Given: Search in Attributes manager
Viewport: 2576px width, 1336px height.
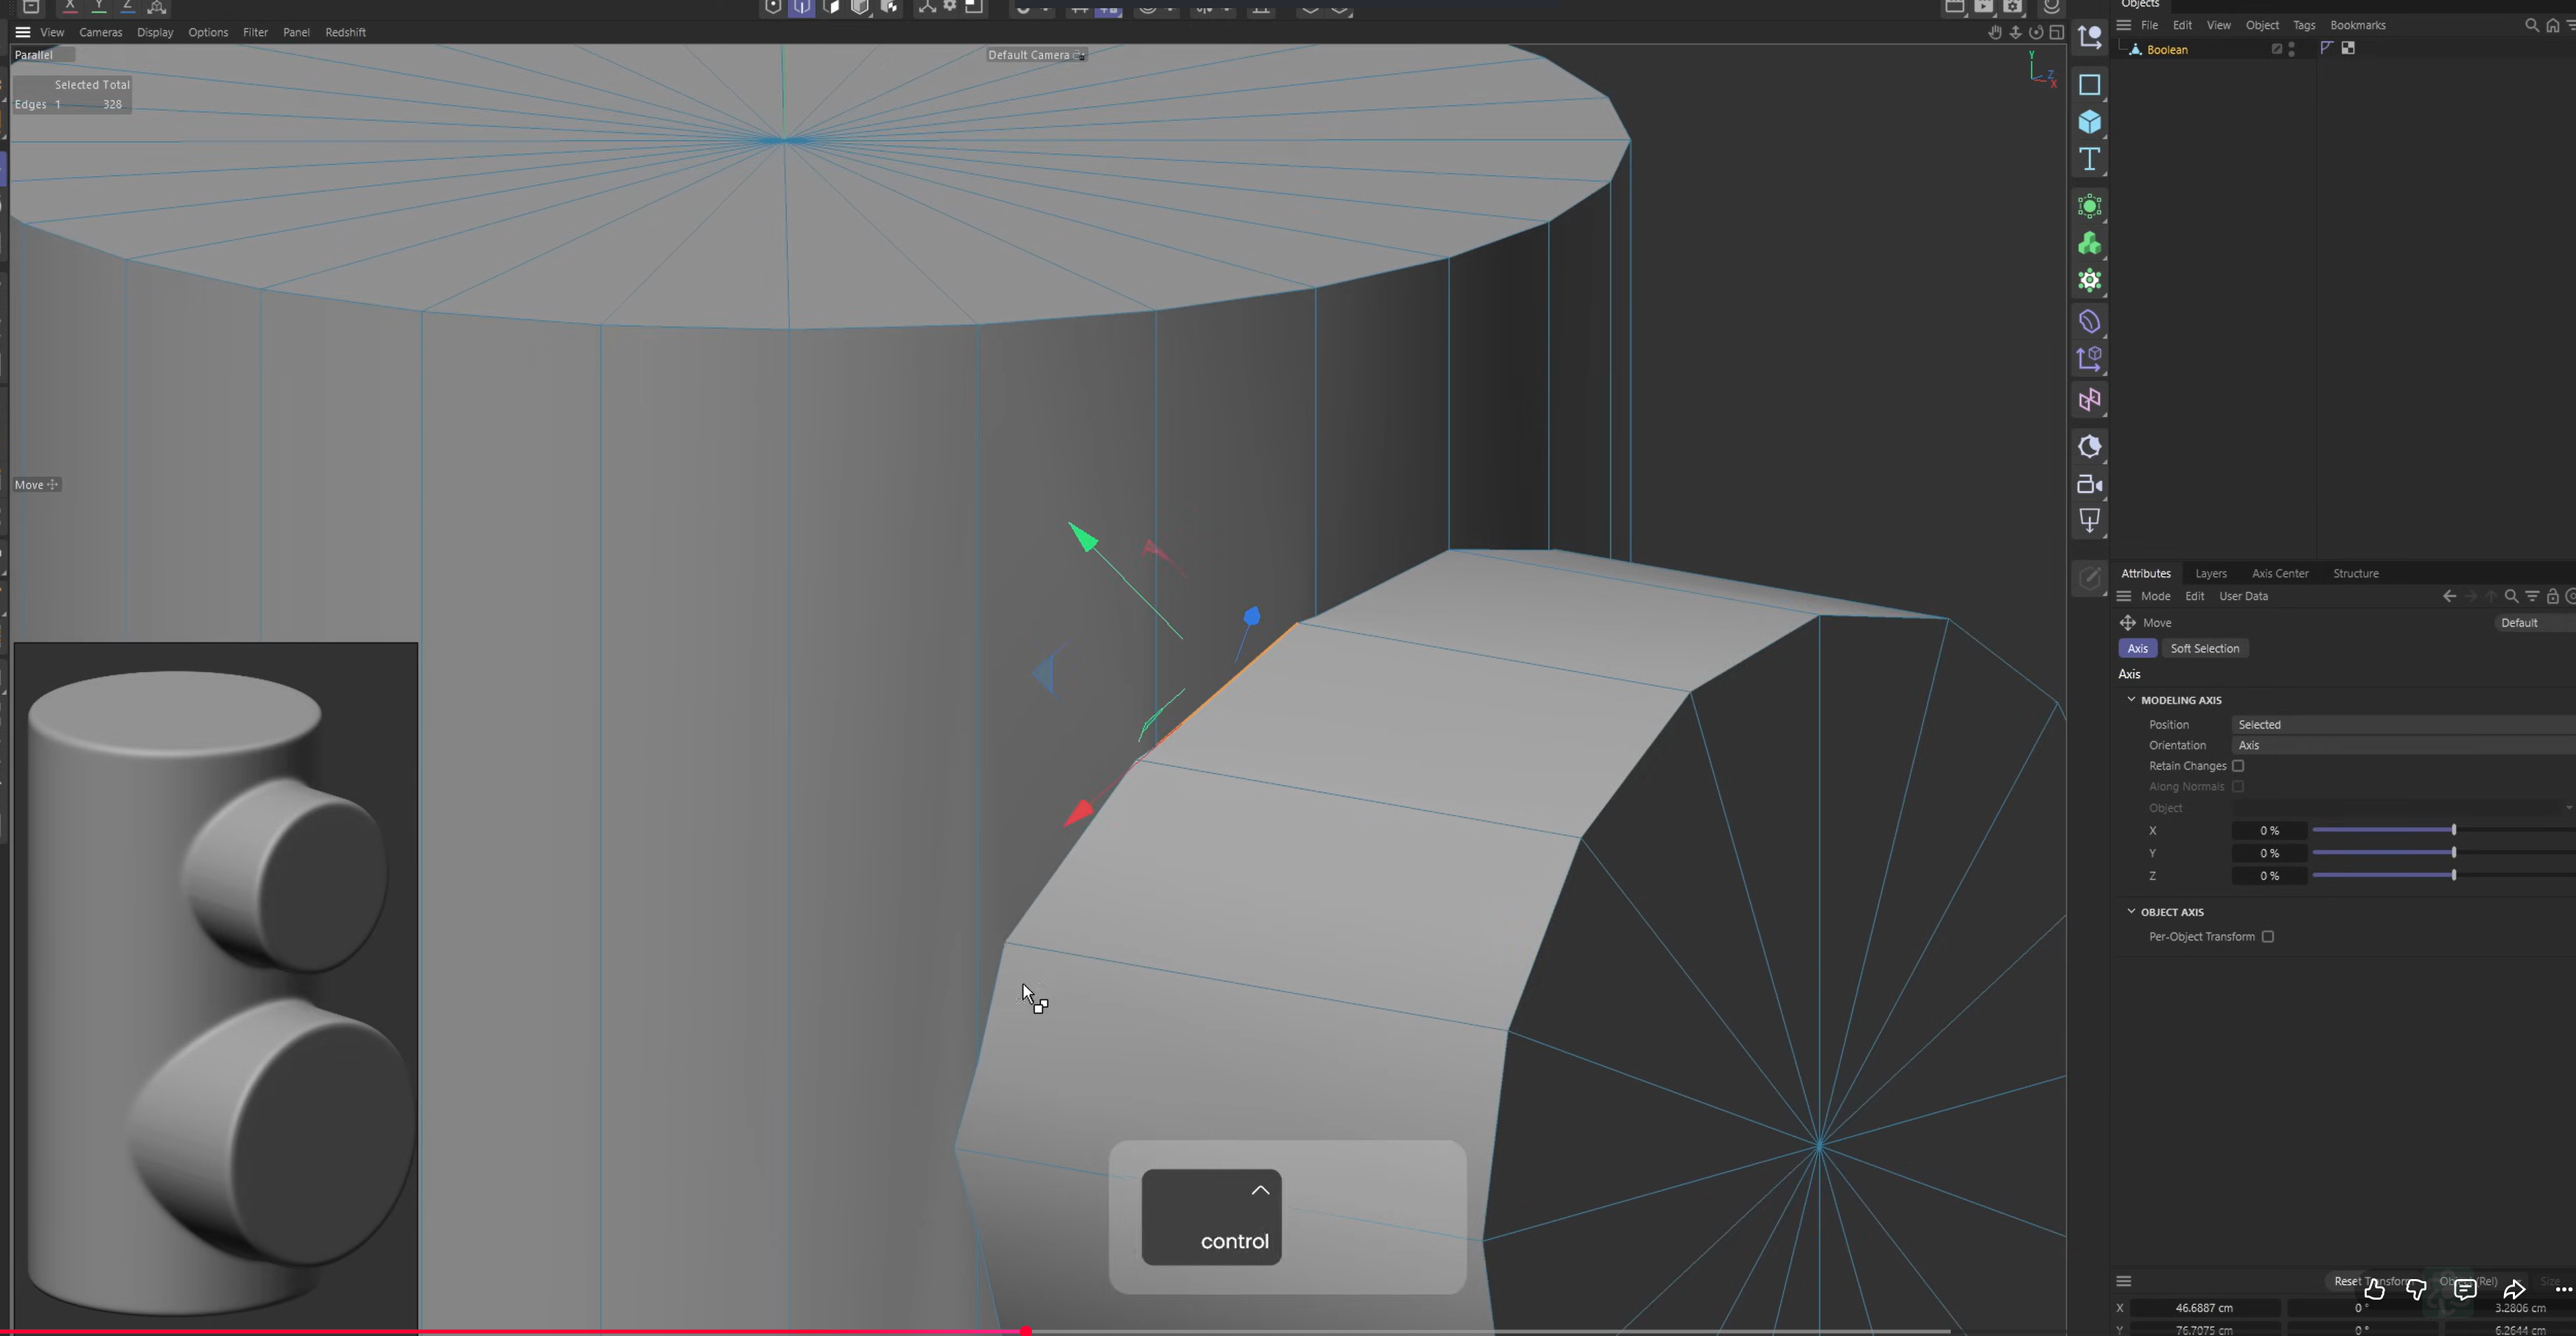Looking at the screenshot, I should click(2511, 597).
